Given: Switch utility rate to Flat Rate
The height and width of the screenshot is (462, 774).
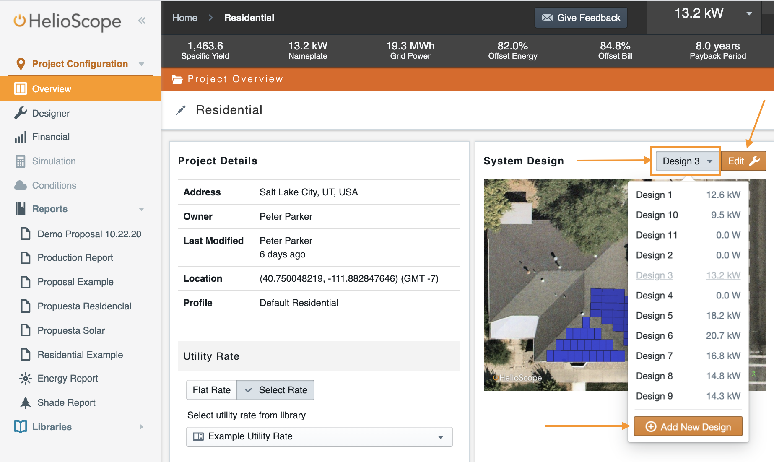Looking at the screenshot, I should [212, 390].
